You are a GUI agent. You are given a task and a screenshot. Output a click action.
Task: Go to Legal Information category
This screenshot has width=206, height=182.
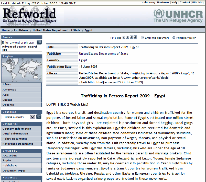15,134
